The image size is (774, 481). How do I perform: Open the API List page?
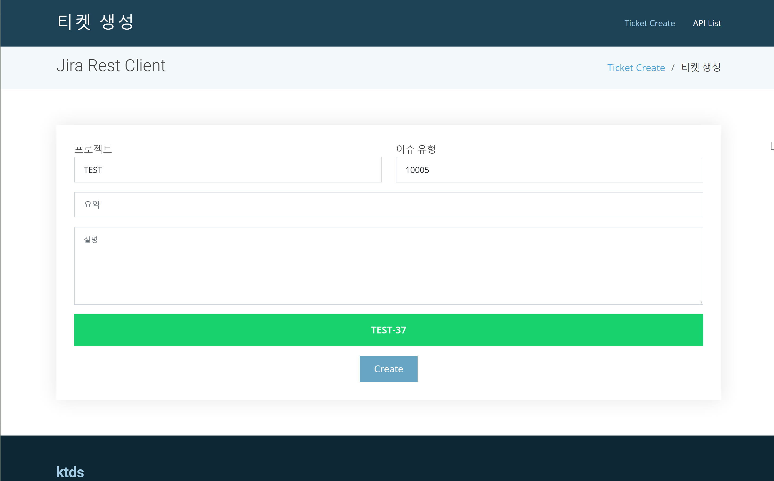[708, 23]
